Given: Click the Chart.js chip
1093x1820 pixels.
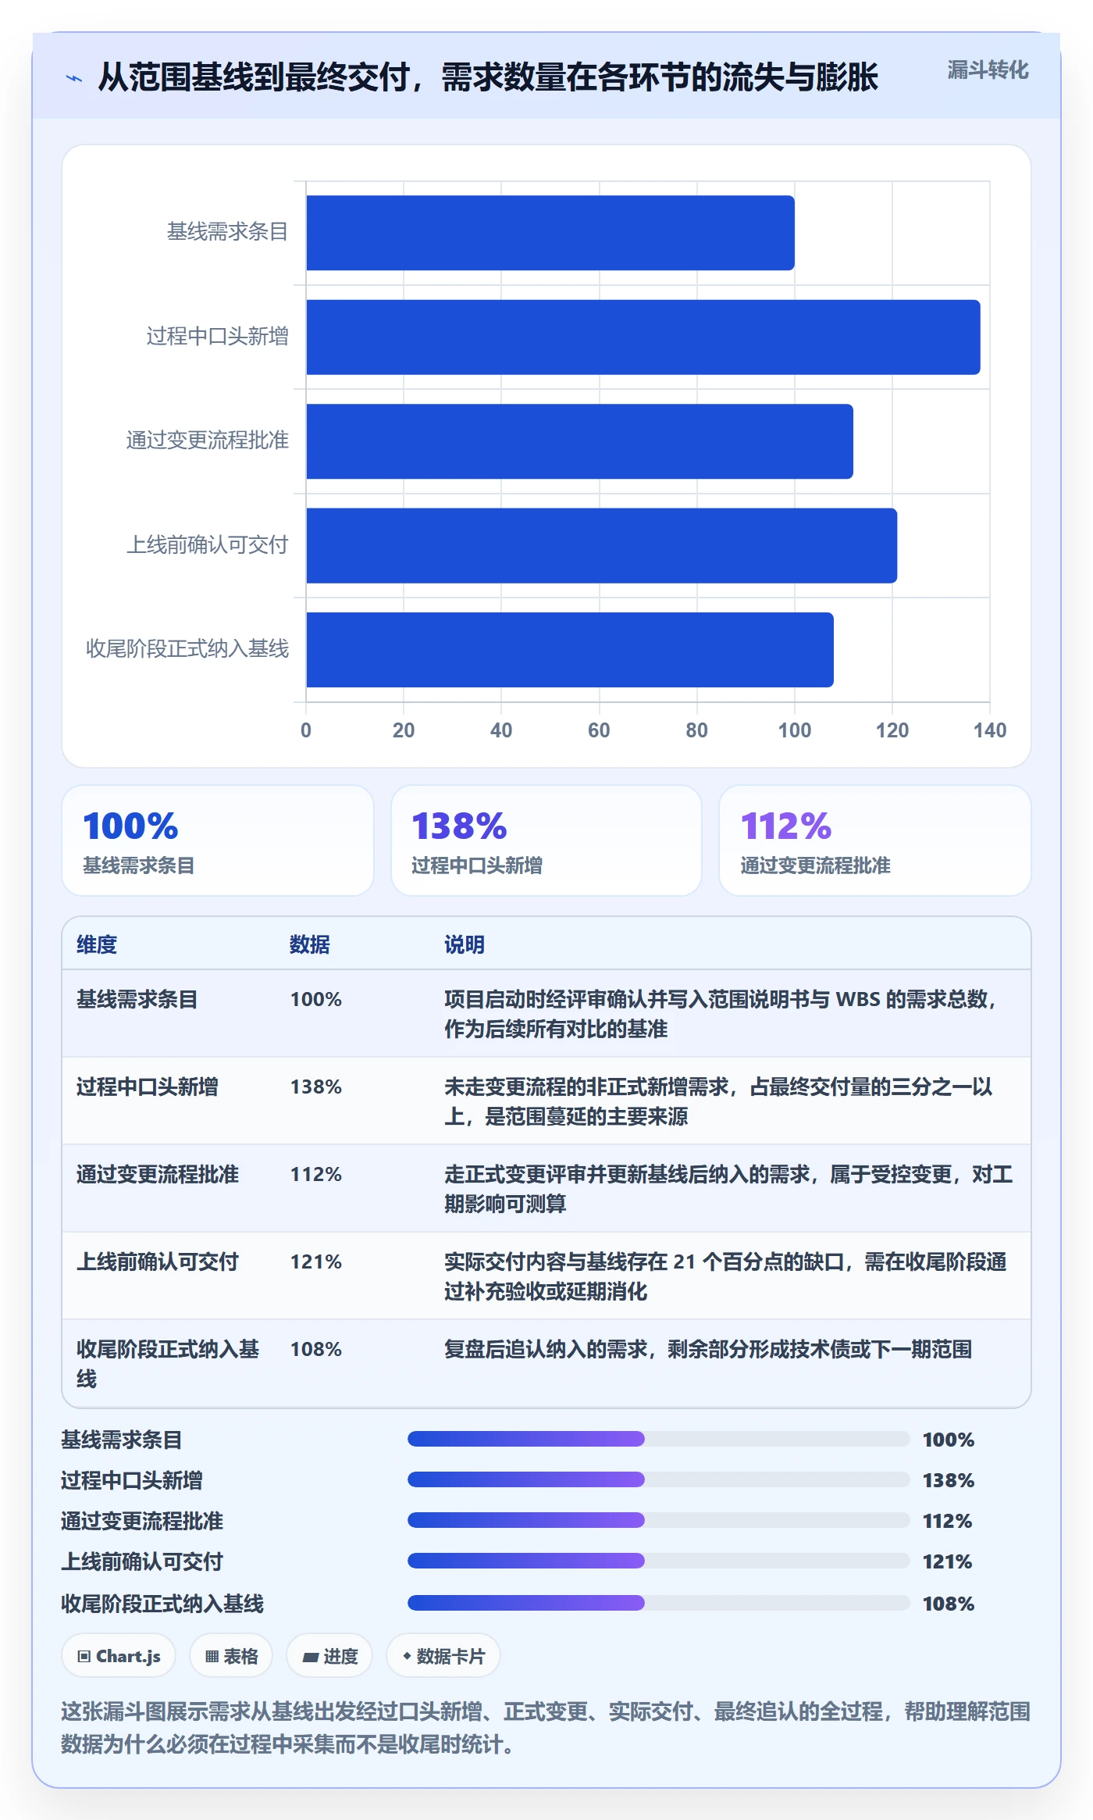Looking at the screenshot, I should (119, 1655).
